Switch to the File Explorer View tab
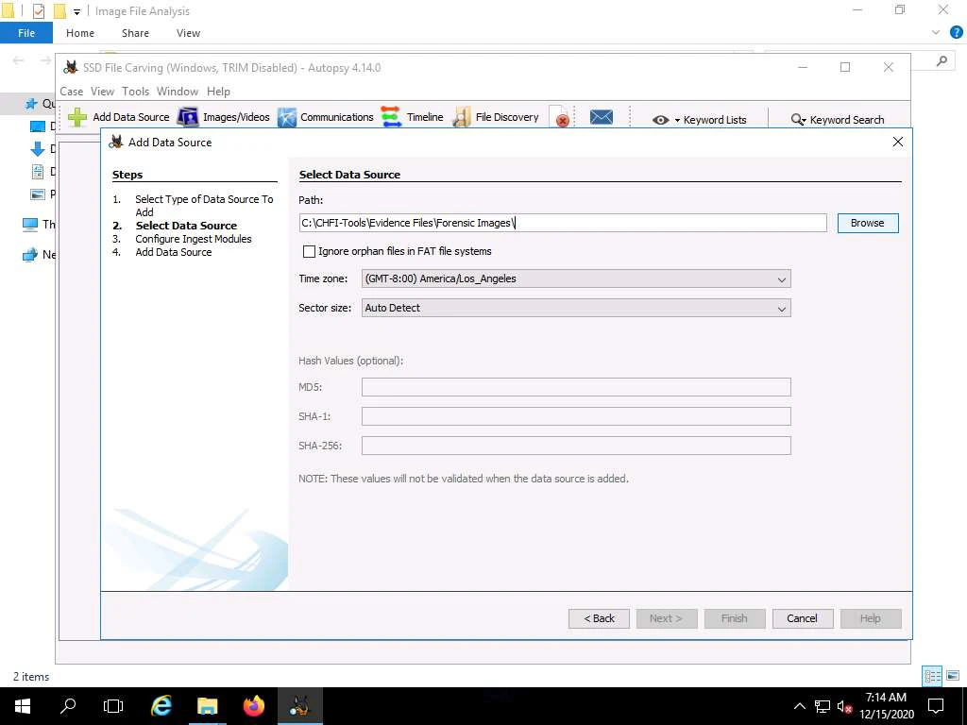Image resolution: width=967 pixels, height=725 pixels. pos(188,33)
